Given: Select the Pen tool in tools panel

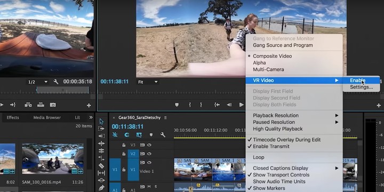Looking at the screenshot, I should point(101,188).
